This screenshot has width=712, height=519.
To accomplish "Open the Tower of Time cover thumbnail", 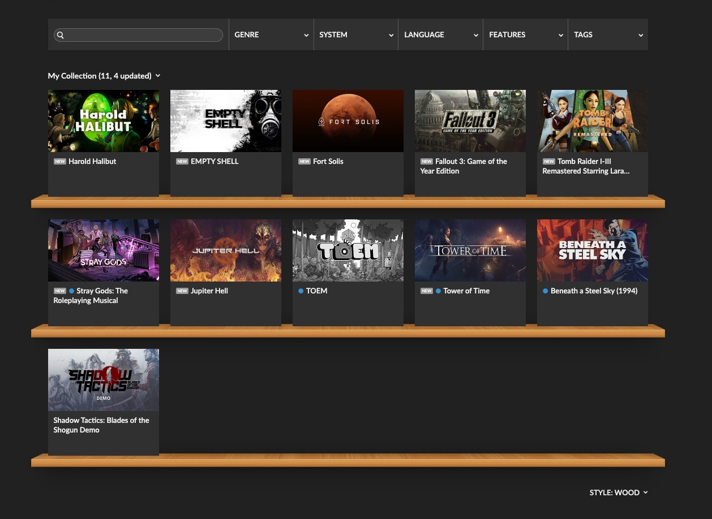I will pos(470,250).
